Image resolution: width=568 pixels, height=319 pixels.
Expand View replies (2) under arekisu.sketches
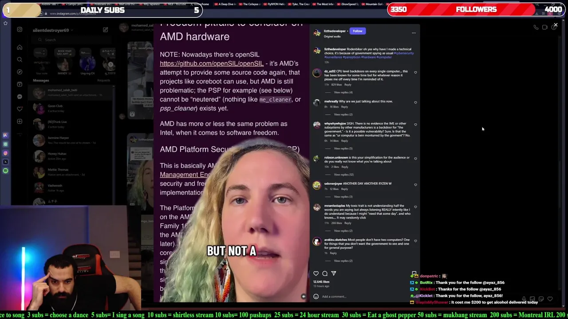(x=343, y=261)
